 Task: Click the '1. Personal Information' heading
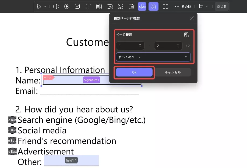point(60,70)
